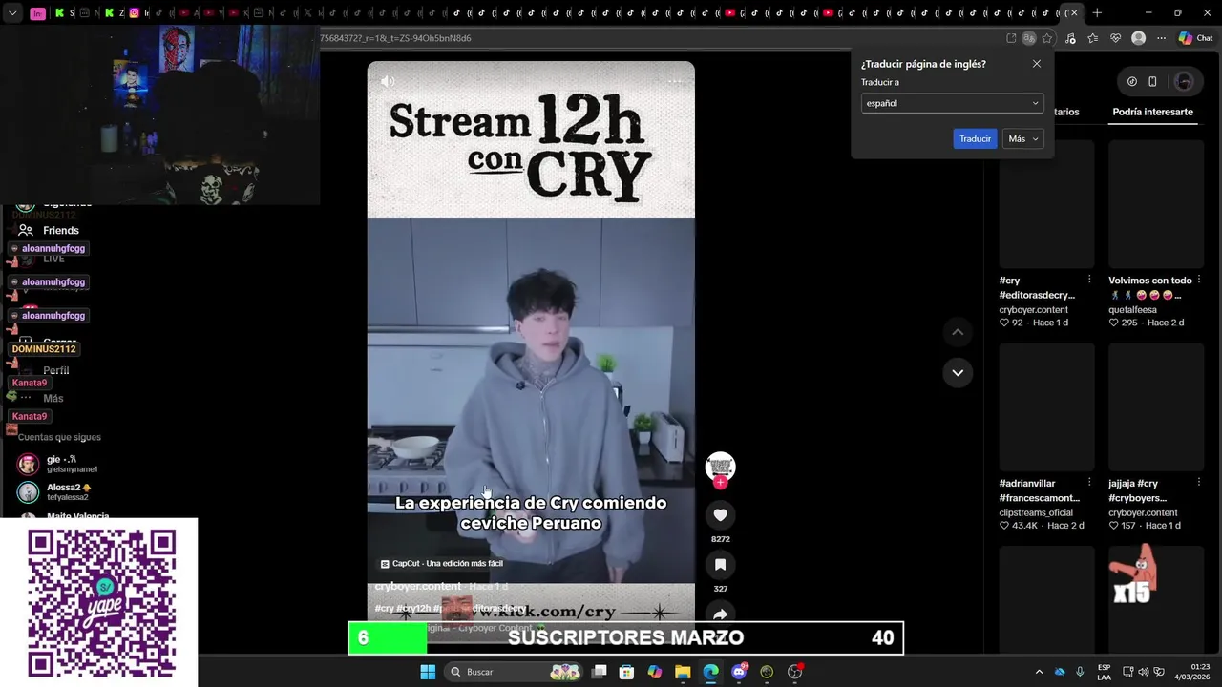Open options for #cry #editorasdecry video

point(1089,280)
